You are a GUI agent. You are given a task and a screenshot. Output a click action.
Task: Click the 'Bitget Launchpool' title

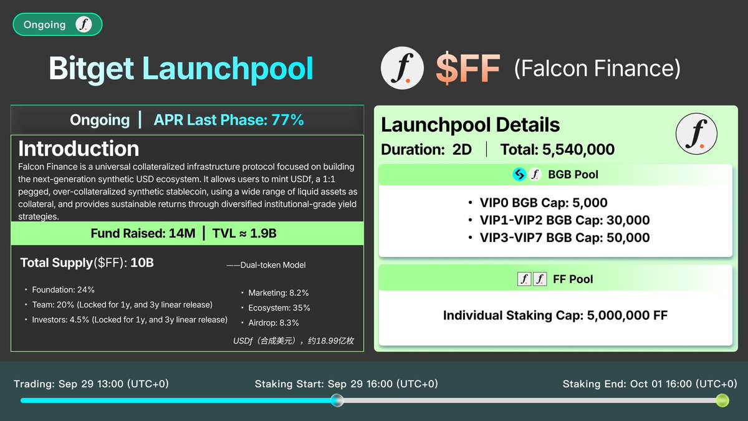pos(181,69)
